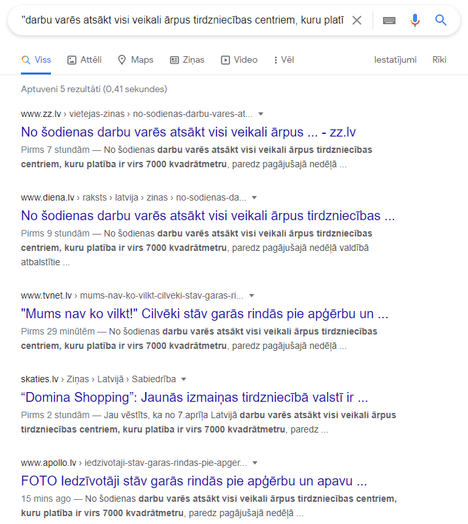Expand options arrow next to tvnet.lv URL

252,296
